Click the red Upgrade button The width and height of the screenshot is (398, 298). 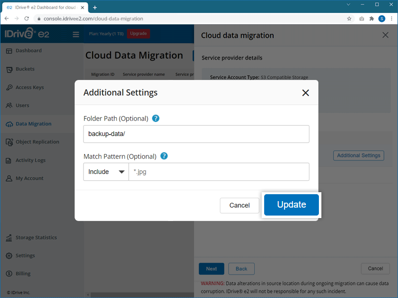138,34
